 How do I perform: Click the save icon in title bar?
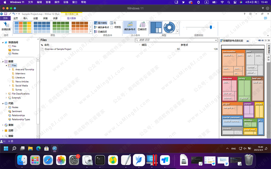tap(6, 14)
